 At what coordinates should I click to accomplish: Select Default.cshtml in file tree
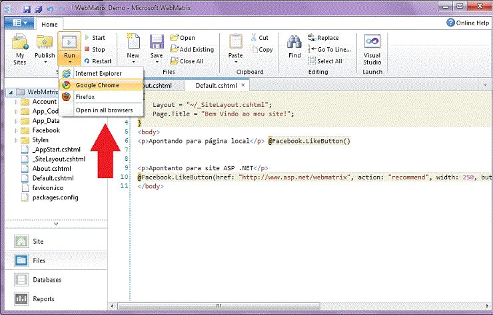(x=47, y=178)
